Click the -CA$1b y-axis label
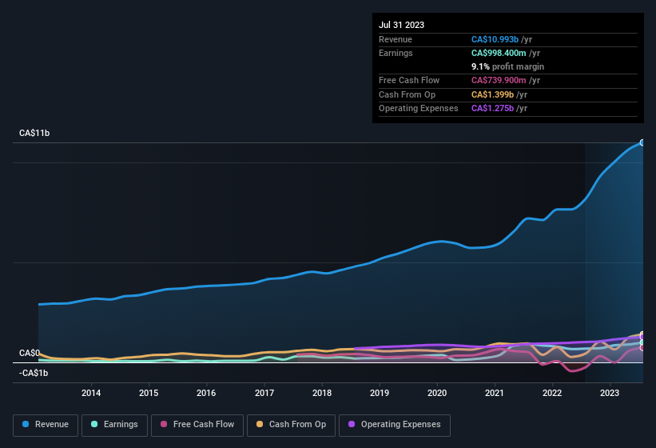 pyautogui.click(x=34, y=373)
